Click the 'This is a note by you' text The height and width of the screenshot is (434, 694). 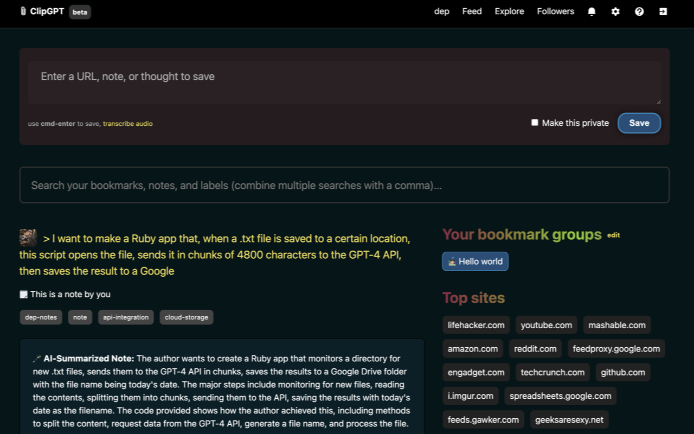pos(70,294)
